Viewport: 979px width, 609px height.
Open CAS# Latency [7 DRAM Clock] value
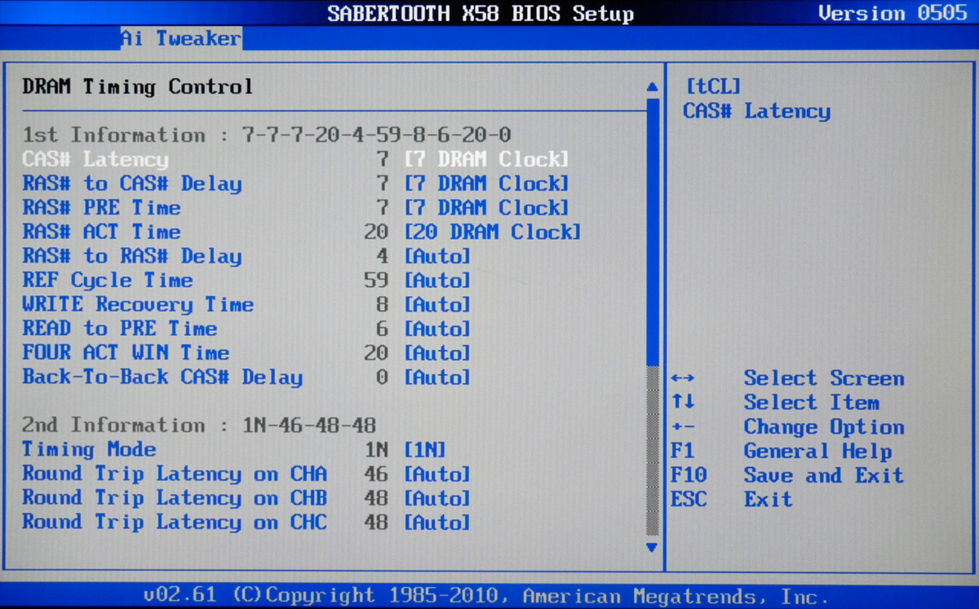pyautogui.click(x=486, y=159)
